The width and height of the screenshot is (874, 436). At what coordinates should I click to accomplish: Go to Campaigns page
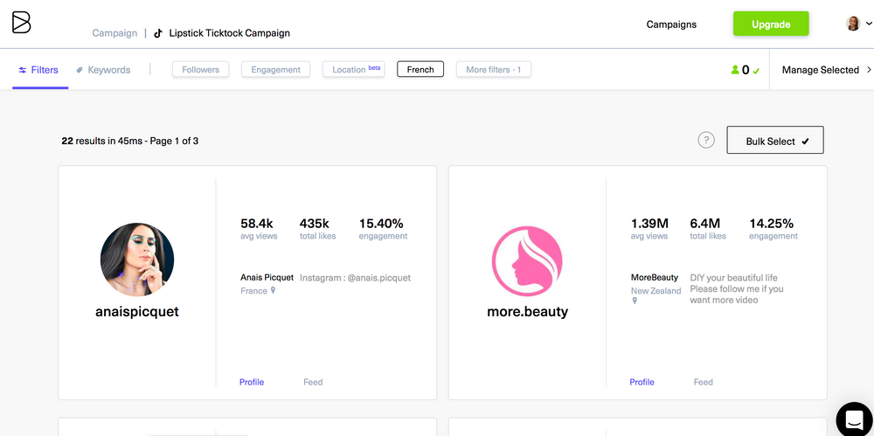[671, 24]
